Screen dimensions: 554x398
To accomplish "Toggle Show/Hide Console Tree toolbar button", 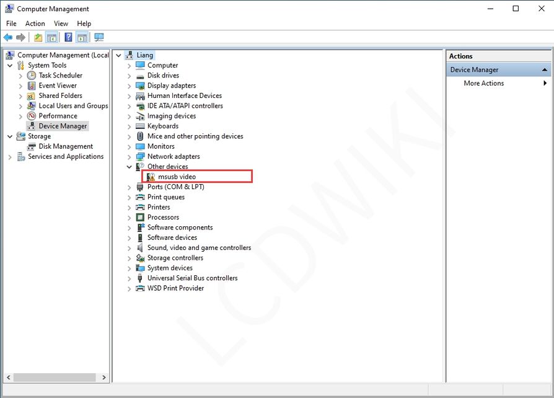I will 52,37.
